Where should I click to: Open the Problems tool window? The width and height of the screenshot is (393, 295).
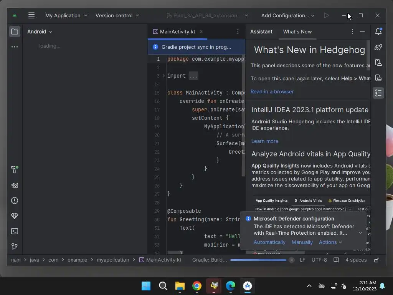pyautogui.click(x=15, y=201)
